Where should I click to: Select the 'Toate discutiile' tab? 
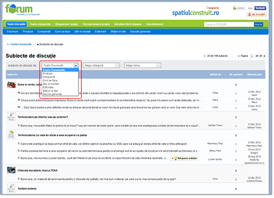click(16, 24)
